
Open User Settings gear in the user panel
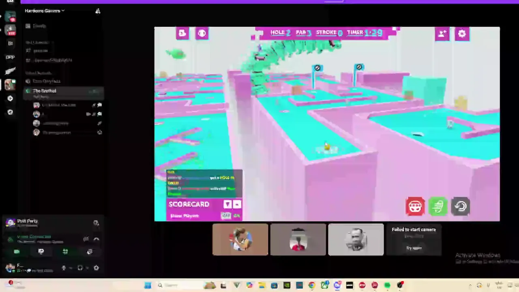click(x=96, y=268)
